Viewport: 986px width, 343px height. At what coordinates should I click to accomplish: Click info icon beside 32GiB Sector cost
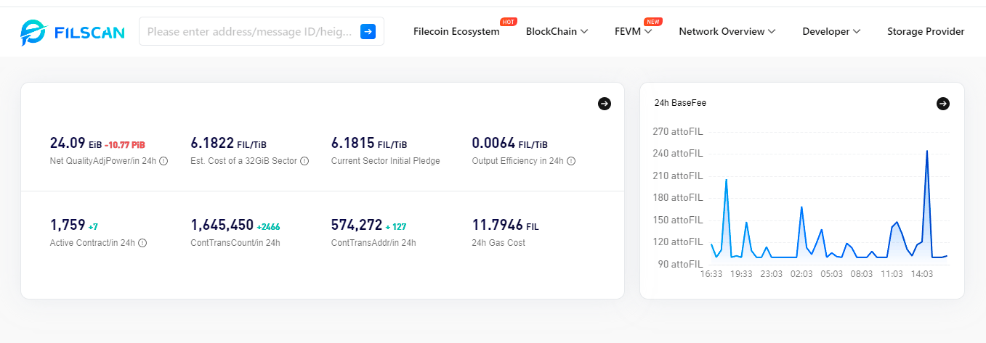304,161
